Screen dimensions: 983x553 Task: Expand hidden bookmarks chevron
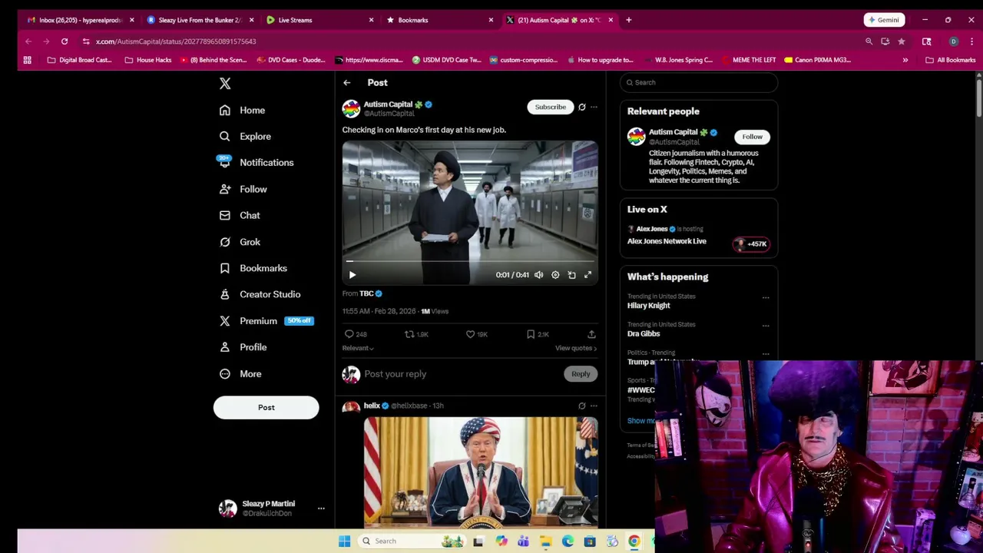click(905, 60)
